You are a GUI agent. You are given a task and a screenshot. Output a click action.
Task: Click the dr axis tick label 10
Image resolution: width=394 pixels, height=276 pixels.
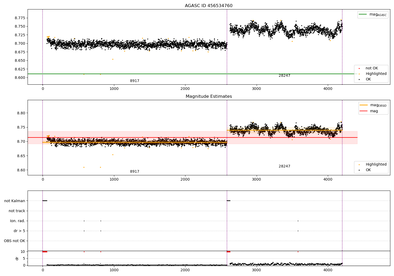coord(23,252)
